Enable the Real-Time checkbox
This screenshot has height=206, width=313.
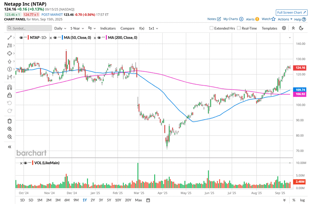pyautogui.click(x=239, y=28)
